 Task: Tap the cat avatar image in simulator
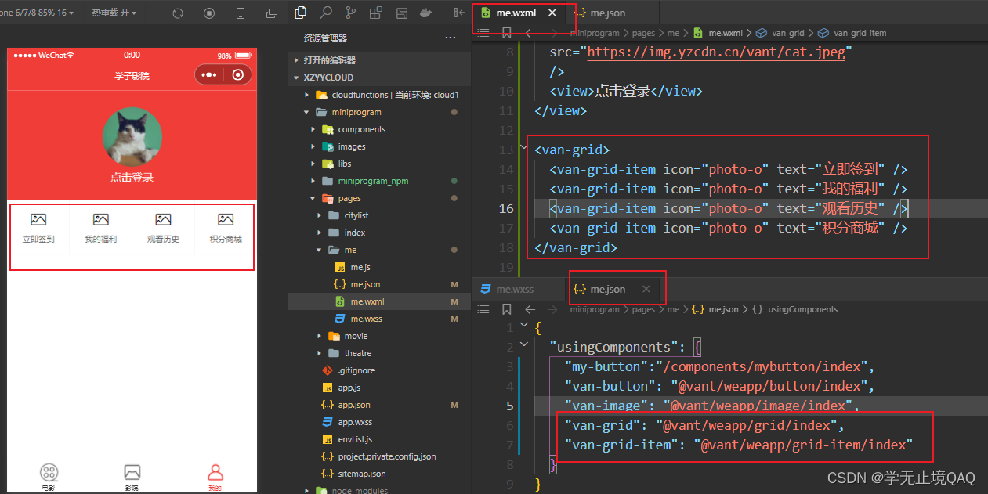[x=132, y=137]
